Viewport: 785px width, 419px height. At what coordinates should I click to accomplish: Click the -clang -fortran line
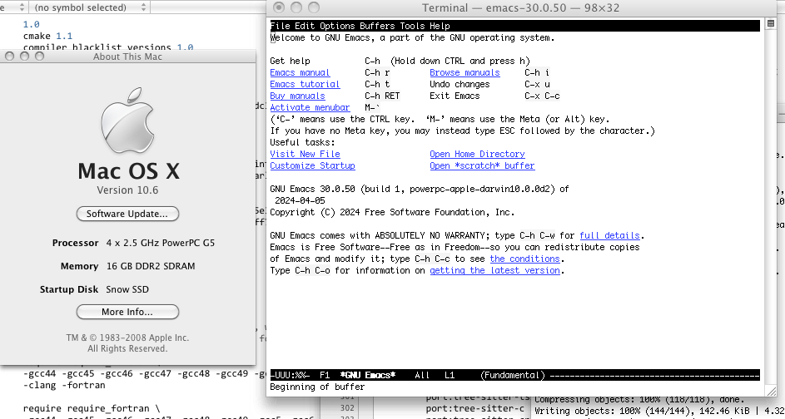[x=64, y=386]
